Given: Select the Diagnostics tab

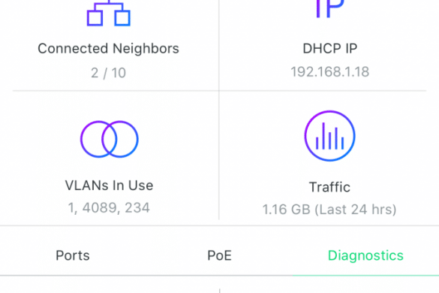Looking at the screenshot, I should [x=365, y=255].
